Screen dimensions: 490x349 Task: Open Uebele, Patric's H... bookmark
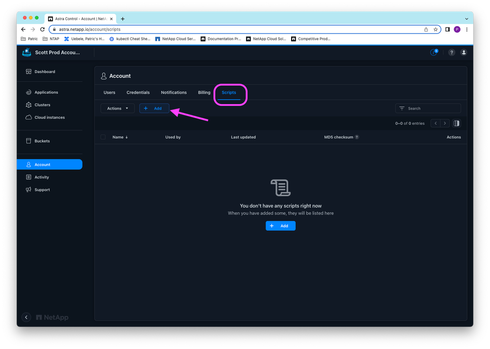tap(84, 39)
